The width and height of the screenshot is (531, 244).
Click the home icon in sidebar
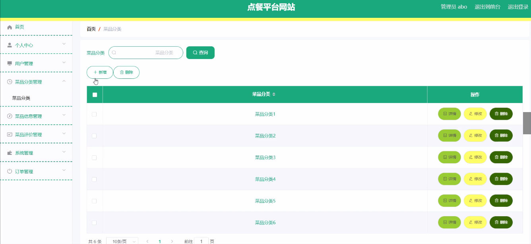click(x=10, y=27)
